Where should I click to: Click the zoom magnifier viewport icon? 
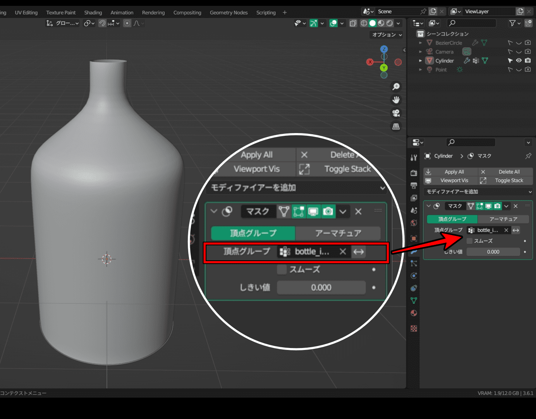point(396,87)
